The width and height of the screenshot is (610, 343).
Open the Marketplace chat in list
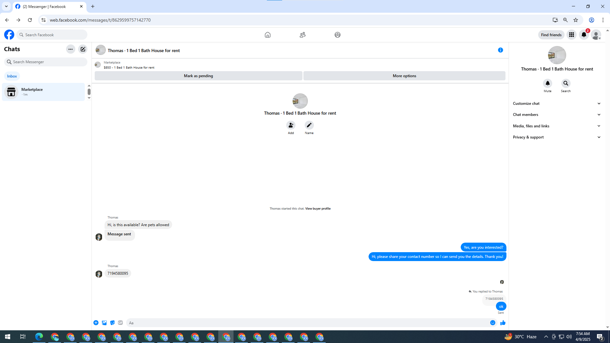pos(44,92)
